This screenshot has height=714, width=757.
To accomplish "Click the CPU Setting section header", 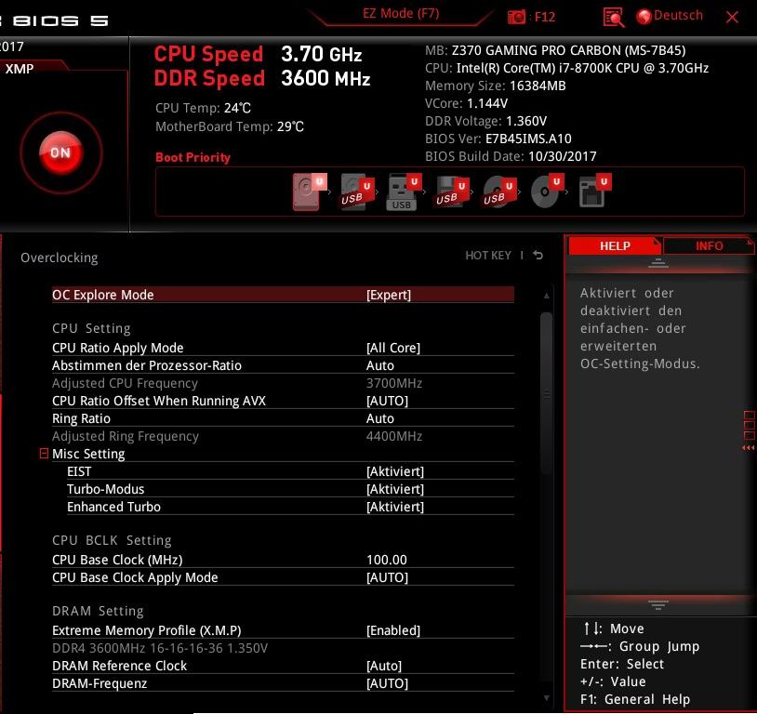I will [x=91, y=328].
